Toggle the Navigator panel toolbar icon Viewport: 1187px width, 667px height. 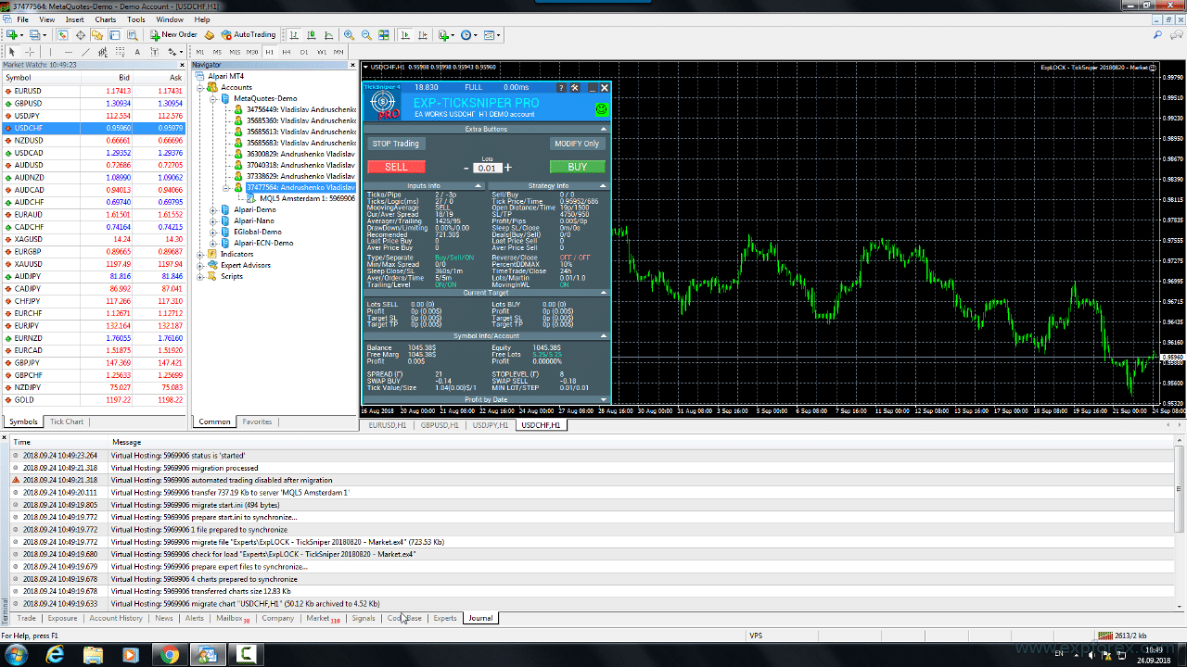[x=96, y=34]
